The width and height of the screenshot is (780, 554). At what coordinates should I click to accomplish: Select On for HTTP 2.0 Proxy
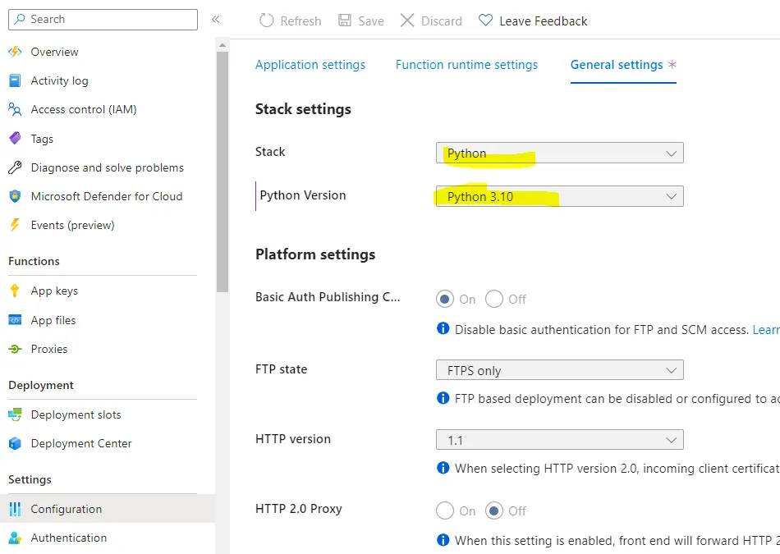(445, 511)
